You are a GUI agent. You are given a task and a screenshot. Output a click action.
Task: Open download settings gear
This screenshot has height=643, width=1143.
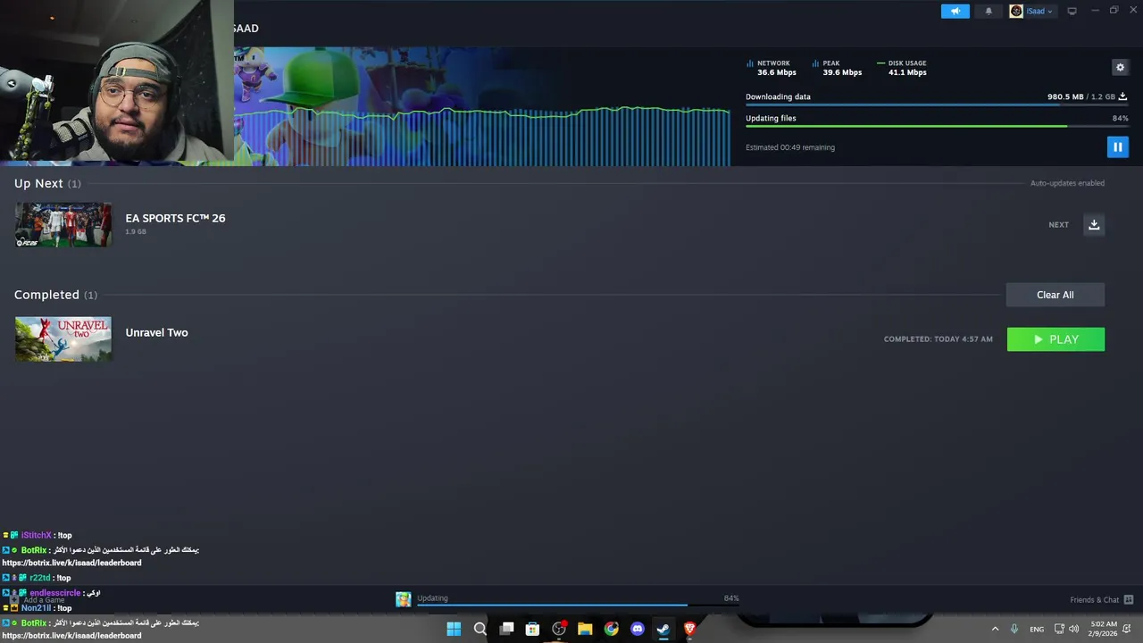tap(1120, 67)
